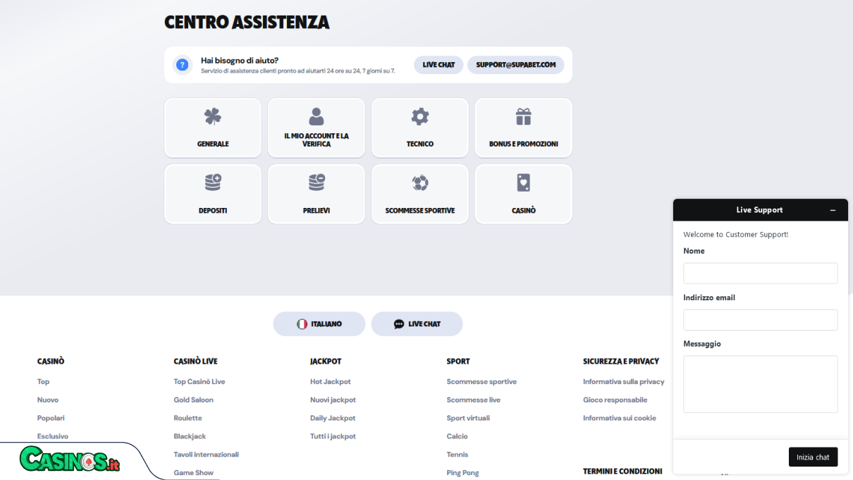Image resolution: width=853 pixels, height=480 pixels.
Task: Open the Italiano language selector
Action: (319, 324)
